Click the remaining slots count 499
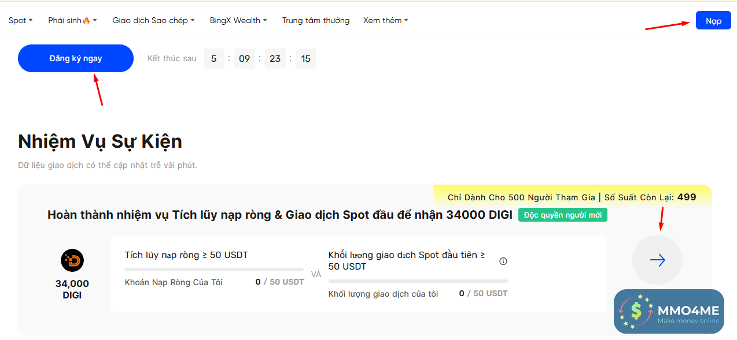Screen dimensions: 737x340 click(x=687, y=197)
